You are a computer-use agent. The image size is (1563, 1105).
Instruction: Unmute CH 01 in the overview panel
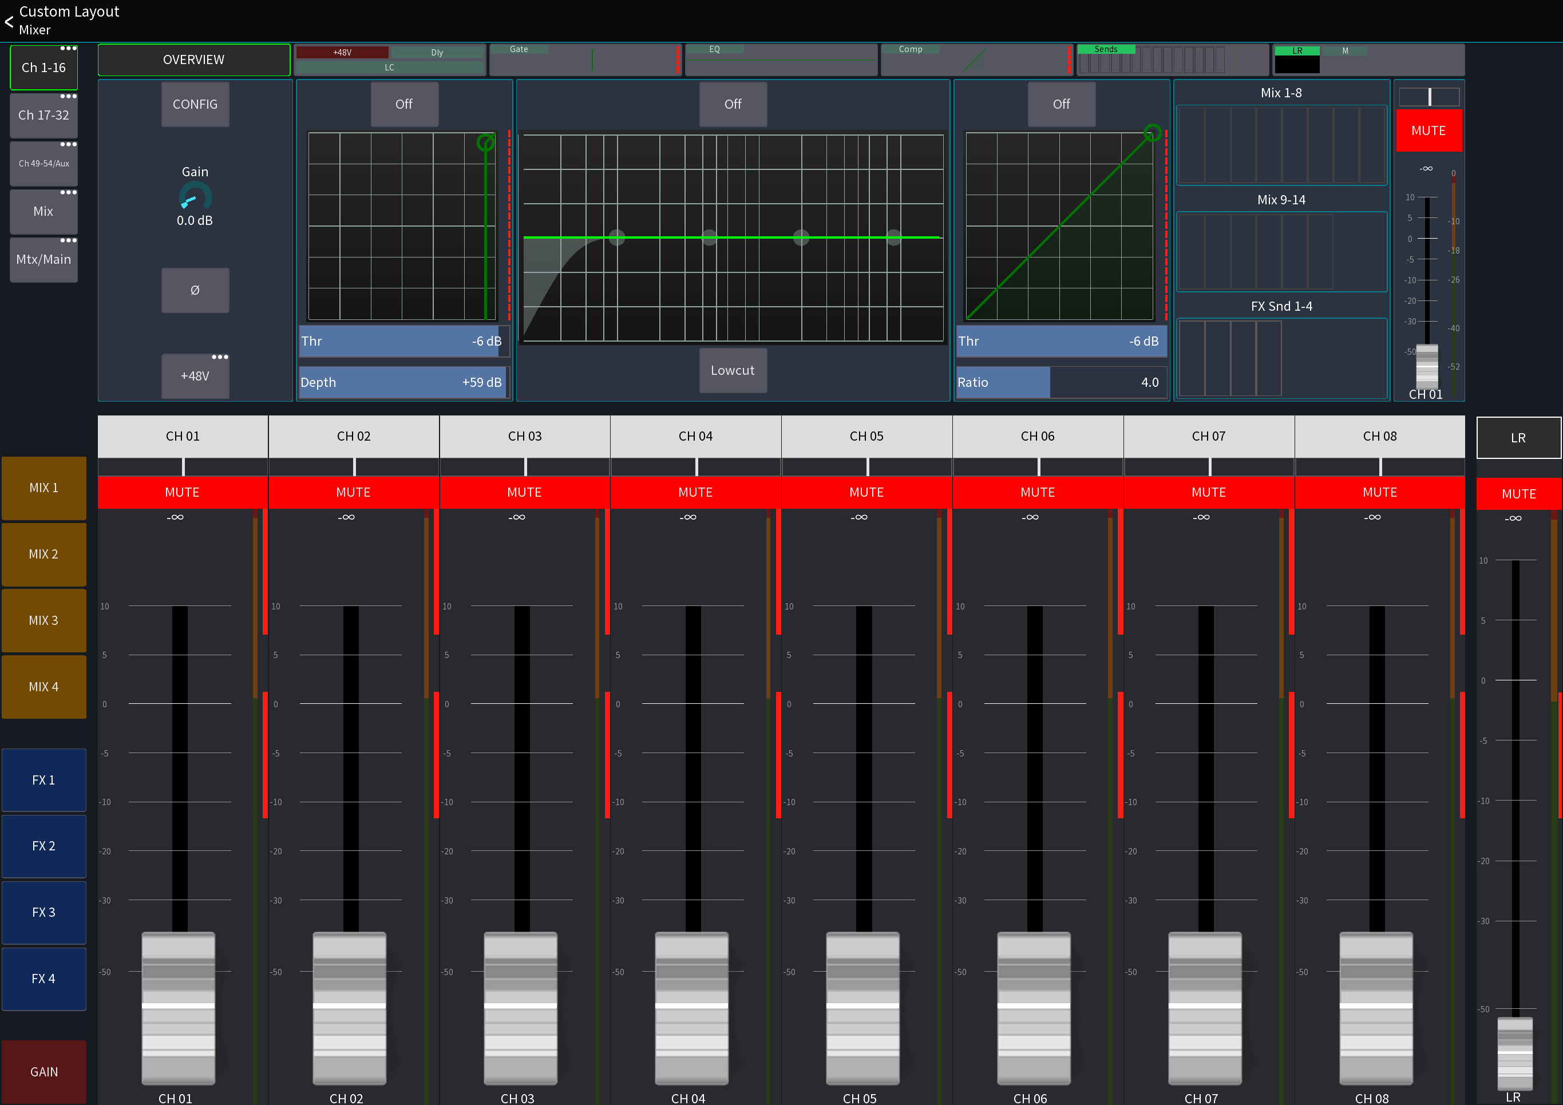click(x=1428, y=130)
